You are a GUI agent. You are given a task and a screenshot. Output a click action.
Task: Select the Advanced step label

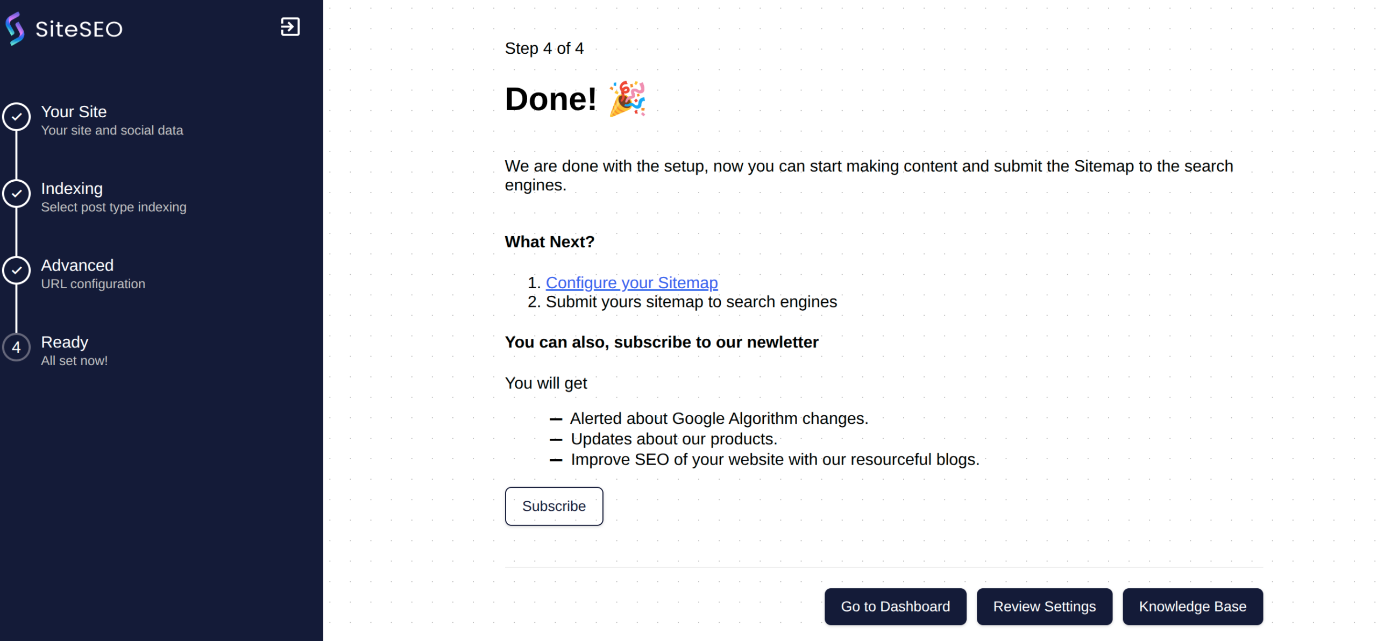pyautogui.click(x=77, y=266)
